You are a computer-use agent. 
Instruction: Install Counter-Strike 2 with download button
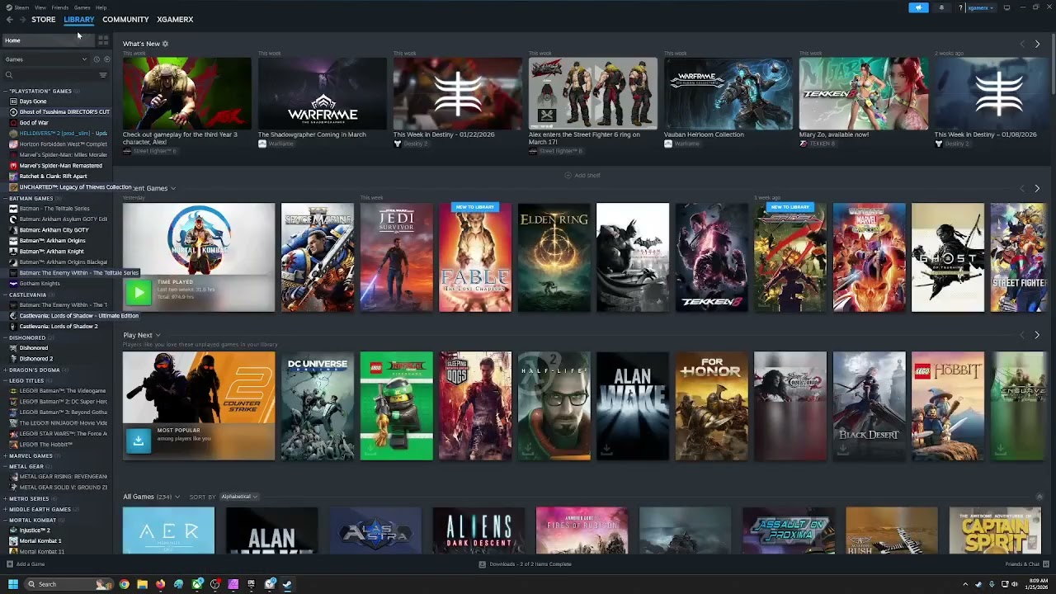tap(139, 440)
